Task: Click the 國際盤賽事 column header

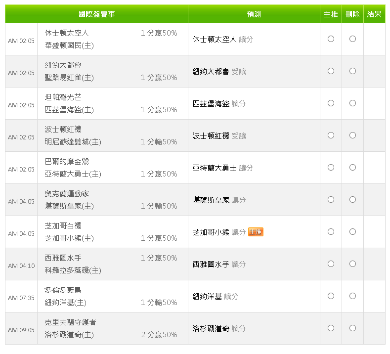Action: point(96,14)
